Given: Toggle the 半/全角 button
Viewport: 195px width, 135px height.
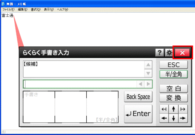Looking at the screenshot, I should point(173,74).
